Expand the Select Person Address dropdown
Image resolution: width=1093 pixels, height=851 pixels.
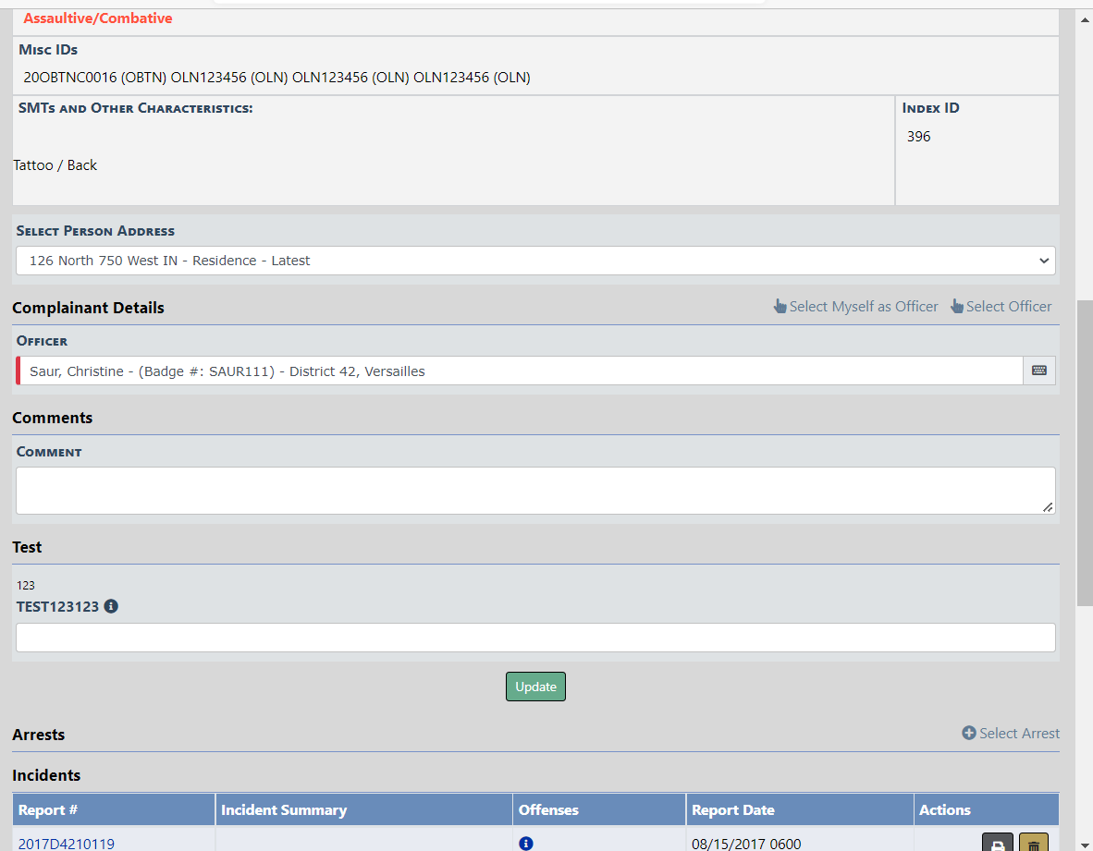(535, 261)
